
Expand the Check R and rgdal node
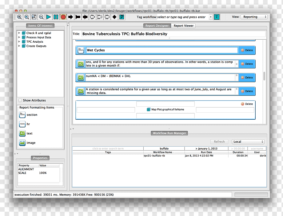point(19,33)
